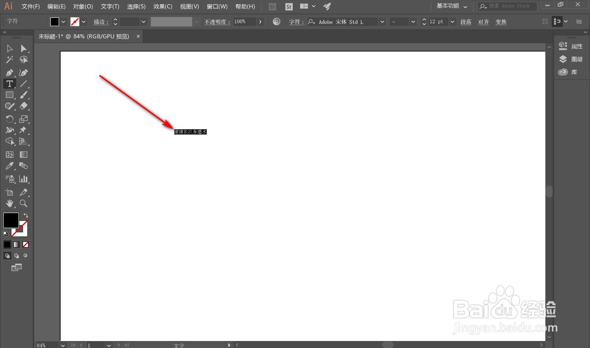The image size is (590, 348).
Task: Select the Type tool
Action: (x=10, y=84)
